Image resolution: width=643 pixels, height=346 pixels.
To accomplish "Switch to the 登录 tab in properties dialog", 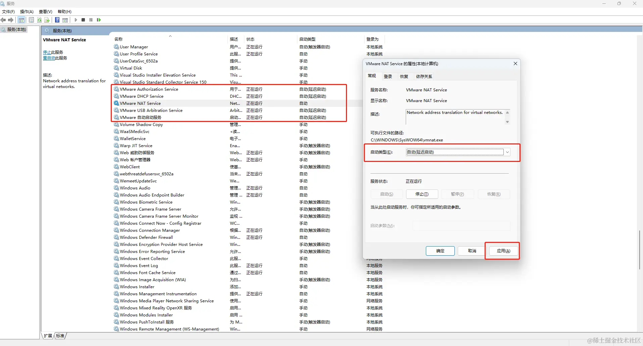I will pyautogui.click(x=388, y=77).
